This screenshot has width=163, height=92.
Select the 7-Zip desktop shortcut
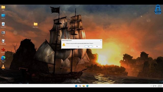(3, 33)
